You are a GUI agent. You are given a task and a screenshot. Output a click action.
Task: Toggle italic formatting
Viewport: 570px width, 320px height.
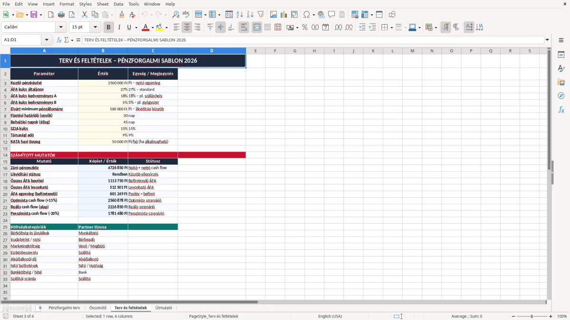coord(119,27)
